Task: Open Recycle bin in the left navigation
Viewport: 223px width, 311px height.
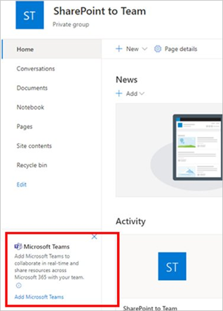Action: (x=32, y=165)
